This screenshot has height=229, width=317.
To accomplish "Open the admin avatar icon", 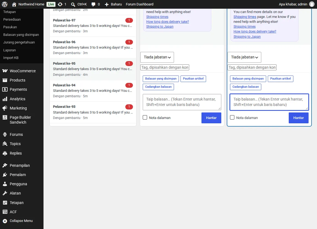I will point(312,4).
